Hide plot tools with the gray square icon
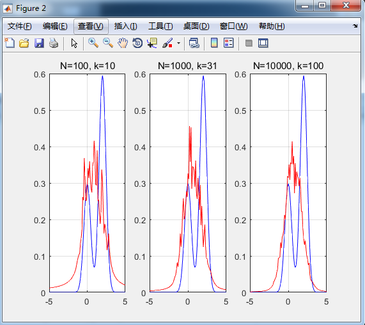Image resolution: width=365 pixels, height=325 pixels. click(249, 43)
